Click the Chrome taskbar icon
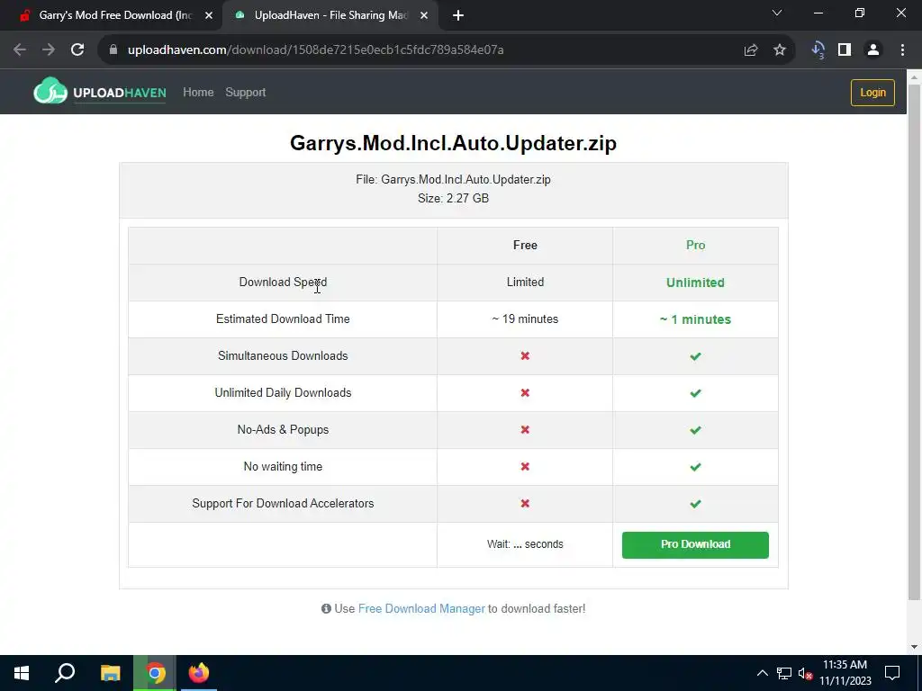The image size is (922, 691). tap(155, 673)
